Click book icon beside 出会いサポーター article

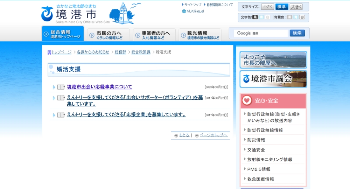[61, 98]
